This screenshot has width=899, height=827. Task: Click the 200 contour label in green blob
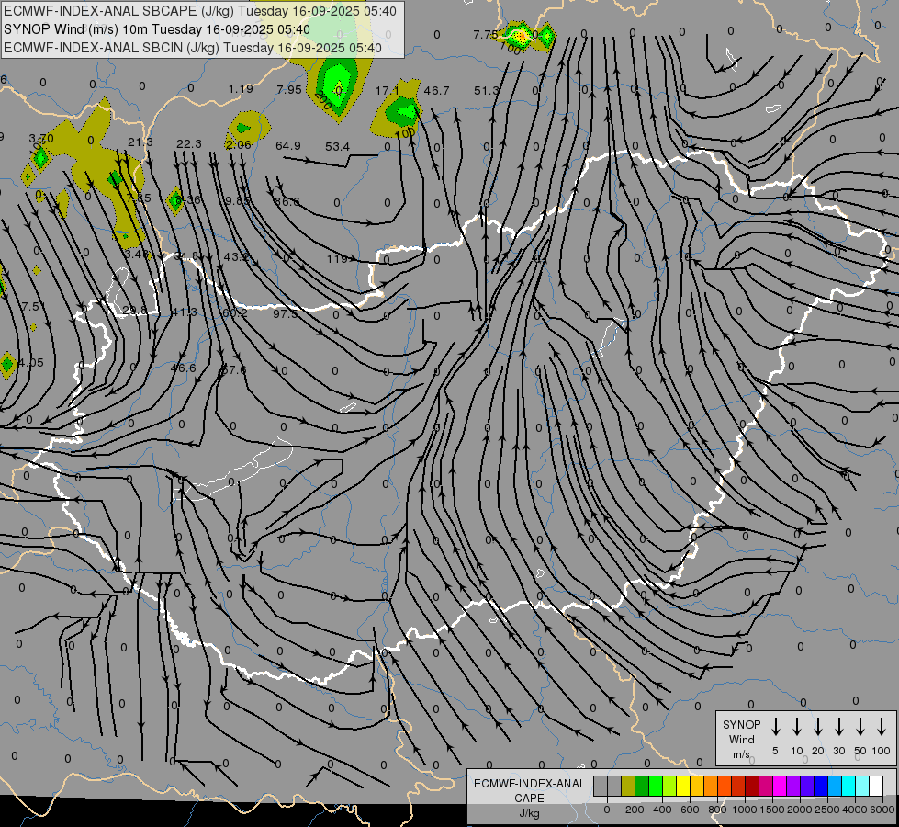(323, 102)
